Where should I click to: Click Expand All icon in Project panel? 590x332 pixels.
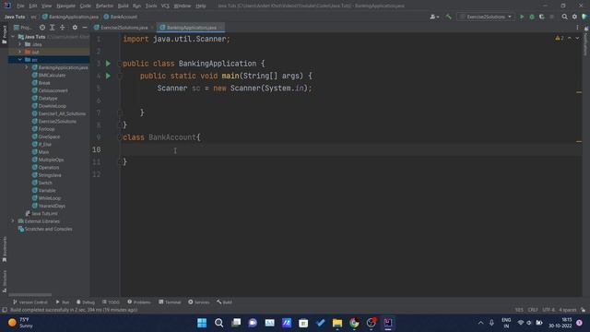[x=53, y=28]
